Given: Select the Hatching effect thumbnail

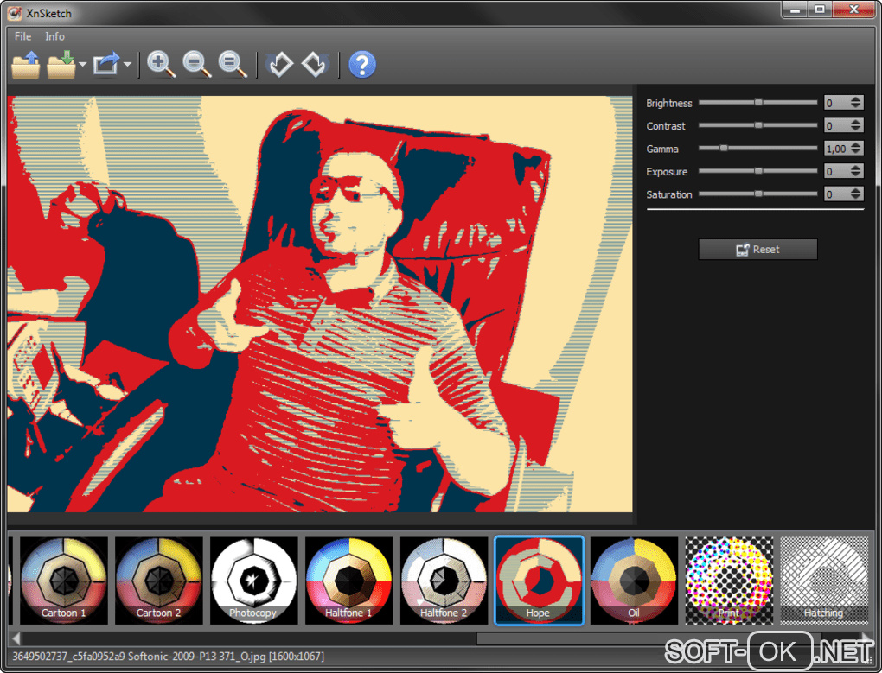Looking at the screenshot, I should click(824, 581).
